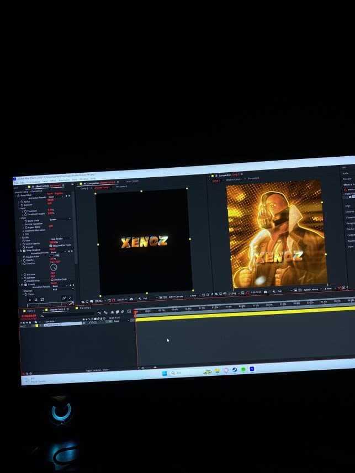Click the black Shadow Color swatch

[x=51, y=256]
